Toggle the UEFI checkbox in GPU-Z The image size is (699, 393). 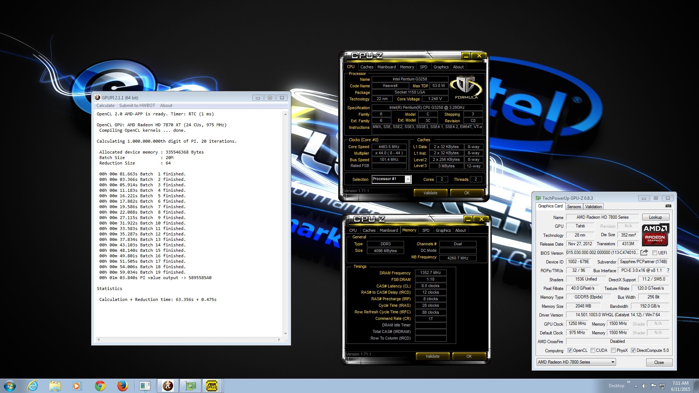(655, 253)
